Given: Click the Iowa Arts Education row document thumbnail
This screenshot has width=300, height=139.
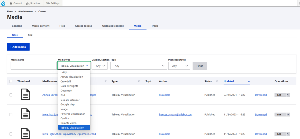Looking at the screenshot, I should coord(26,114).
